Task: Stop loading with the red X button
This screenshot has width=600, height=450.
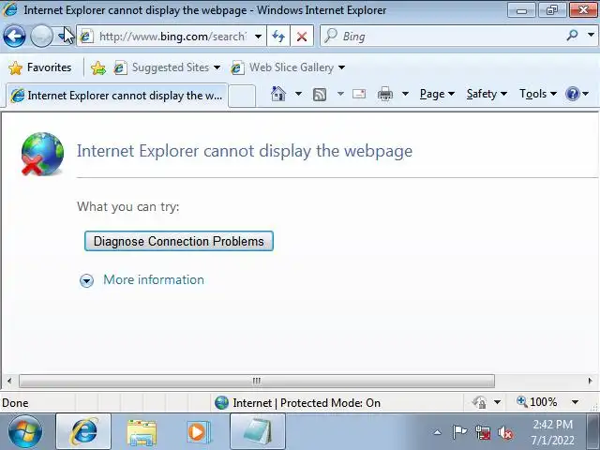Action: (x=302, y=37)
